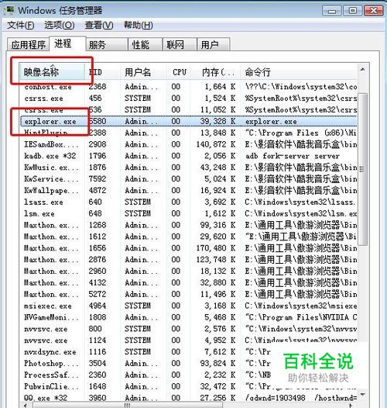The height and width of the screenshot is (408, 387).
Task: Select Maxthon process with PID 1656
Action: (188, 248)
